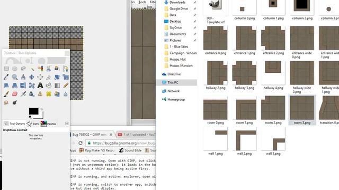Select the pink Eraser tool

[15, 94]
